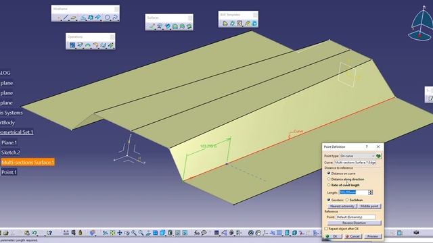The height and width of the screenshot is (243, 433).
Task: Select Multi-sections Surface.1 in the tree
Action: pos(28,162)
